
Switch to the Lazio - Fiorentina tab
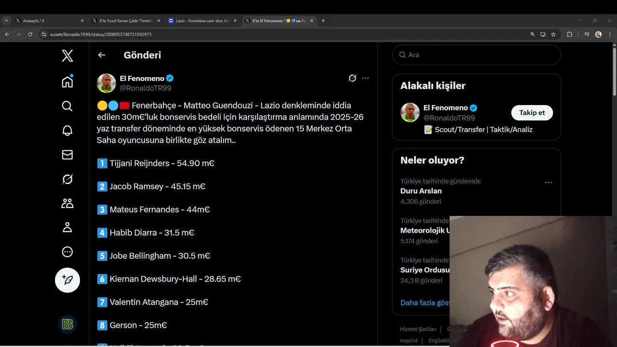(x=202, y=21)
